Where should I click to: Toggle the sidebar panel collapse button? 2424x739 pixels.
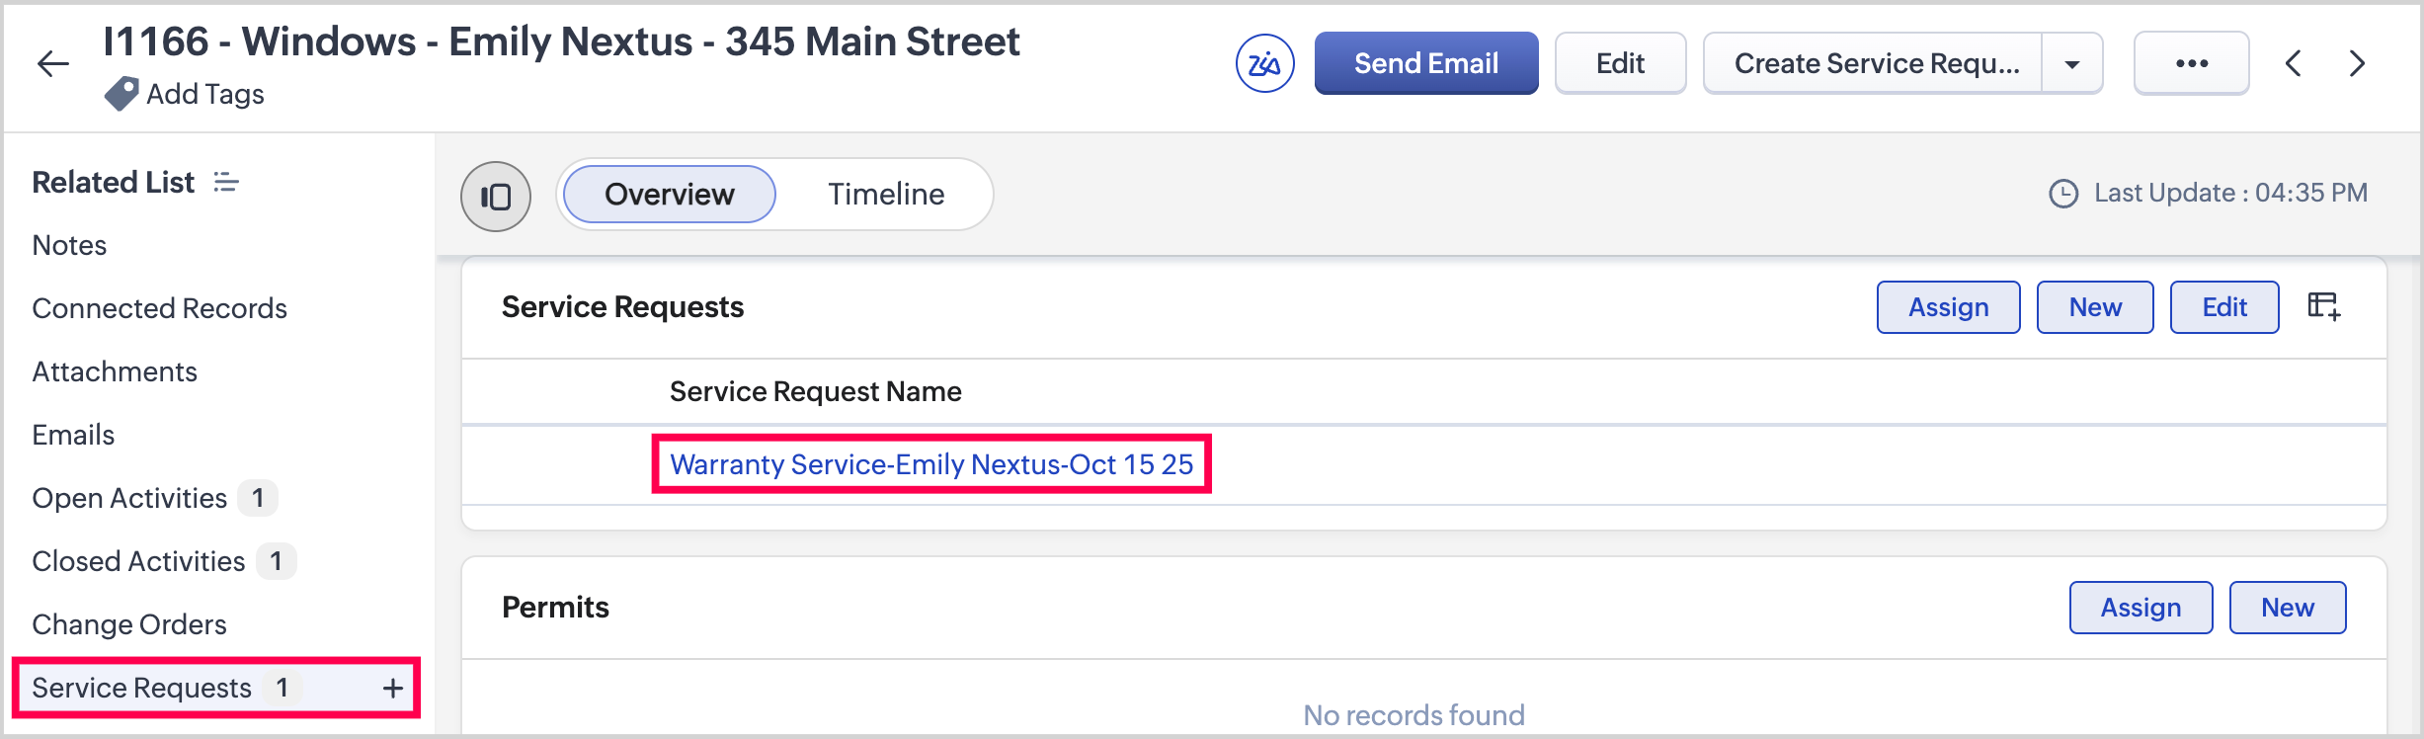(496, 196)
